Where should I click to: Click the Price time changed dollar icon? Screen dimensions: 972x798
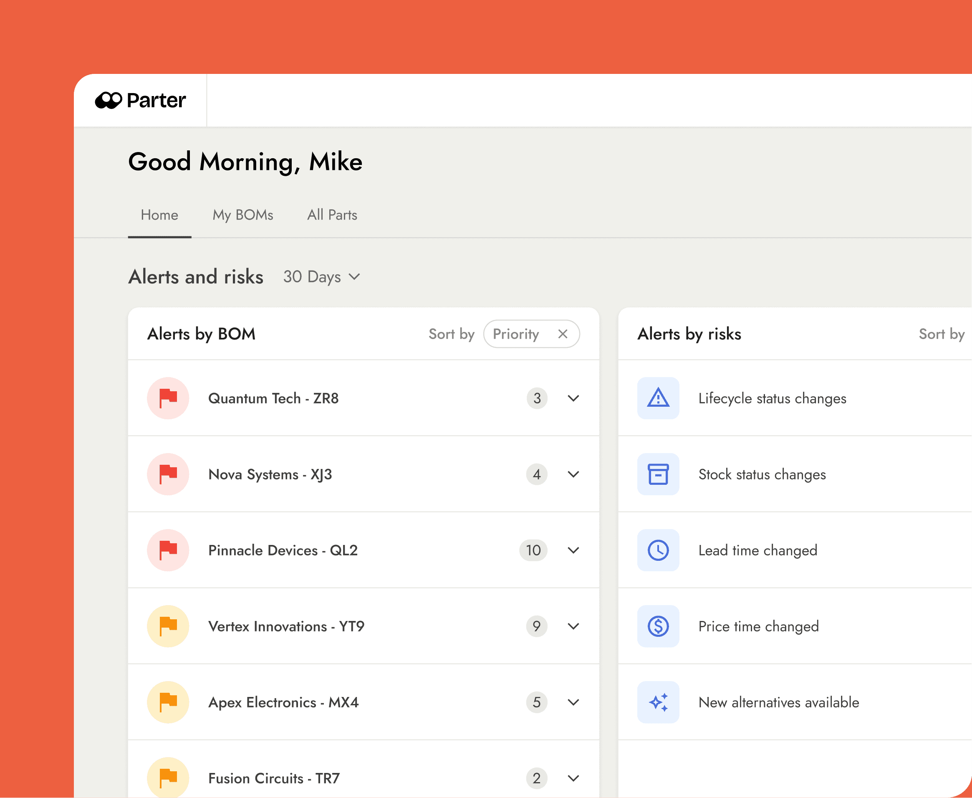658,626
